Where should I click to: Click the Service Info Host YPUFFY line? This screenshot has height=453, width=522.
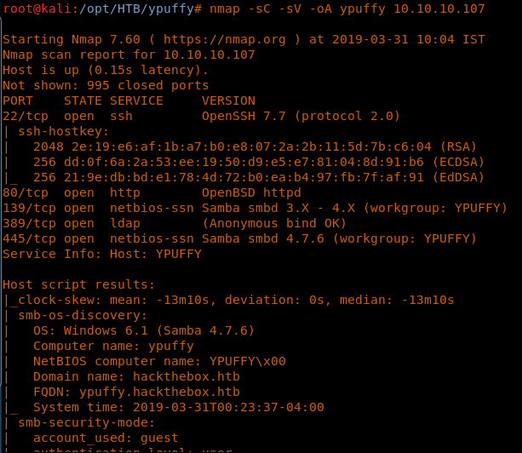tap(102, 255)
